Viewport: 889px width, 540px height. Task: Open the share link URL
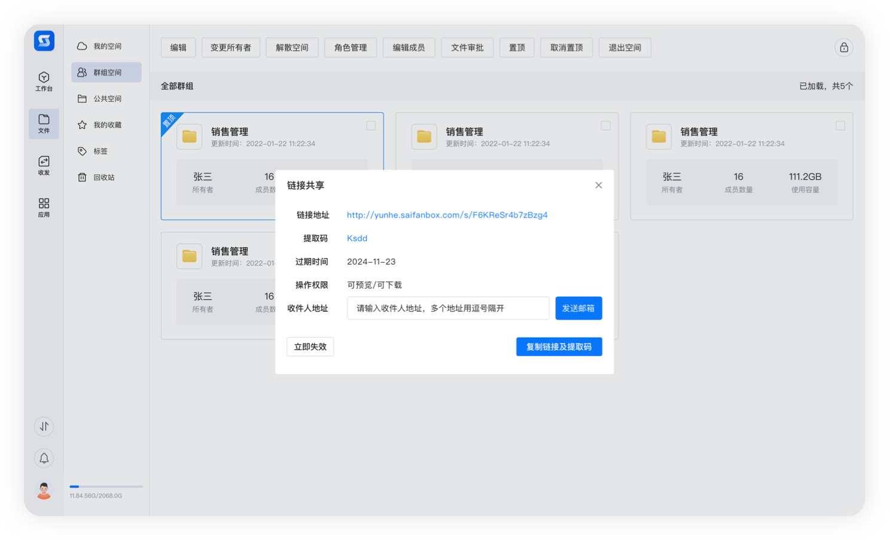pos(447,215)
